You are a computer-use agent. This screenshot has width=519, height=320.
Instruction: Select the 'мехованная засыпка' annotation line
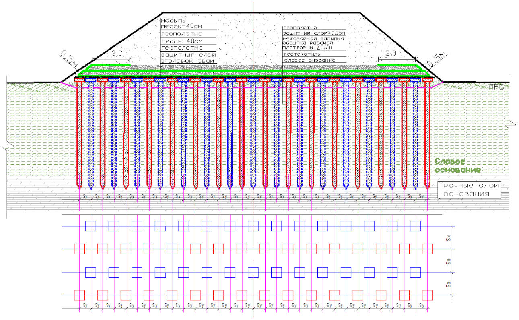point(314,39)
